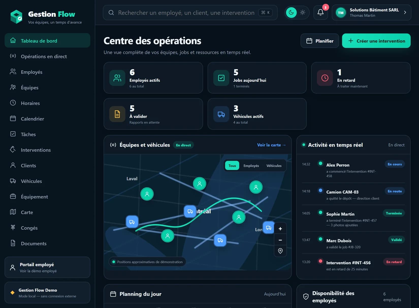Click the Calendrier sidebar icon

point(13,119)
